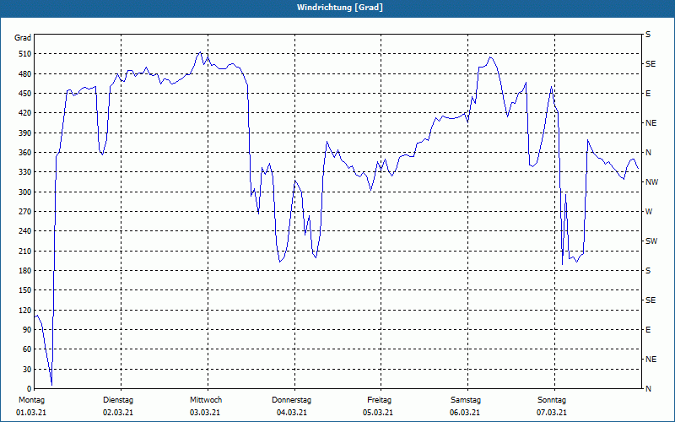Select the "Freitag" day label
The width and height of the screenshot is (675, 422).
(x=379, y=400)
